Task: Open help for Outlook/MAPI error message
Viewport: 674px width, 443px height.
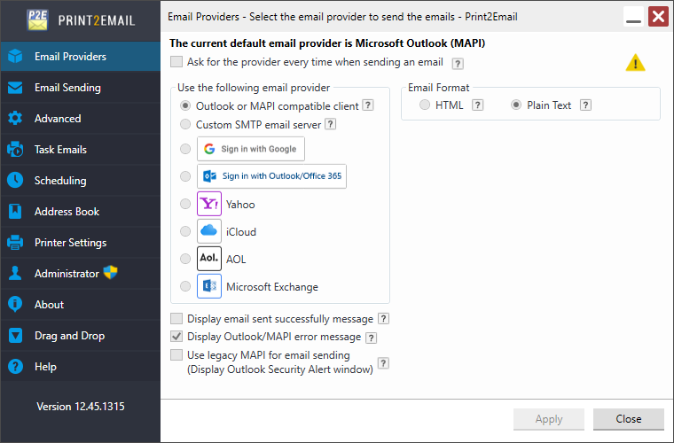Action: (371, 338)
